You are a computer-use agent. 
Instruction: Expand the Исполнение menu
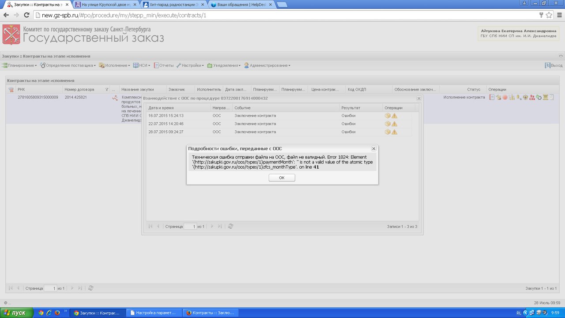[114, 65]
